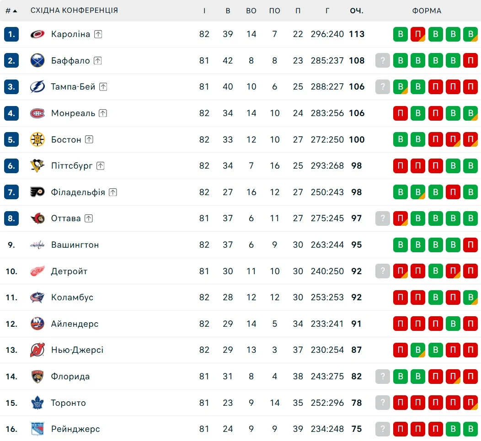The height and width of the screenshot is (441, 481).
Task: Click the Ottawa Senators logo
Action: click(37, 218)
